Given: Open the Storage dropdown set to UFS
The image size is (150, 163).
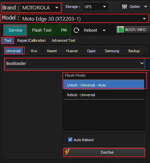Looking at the screenshot, I should click(95, 7).
